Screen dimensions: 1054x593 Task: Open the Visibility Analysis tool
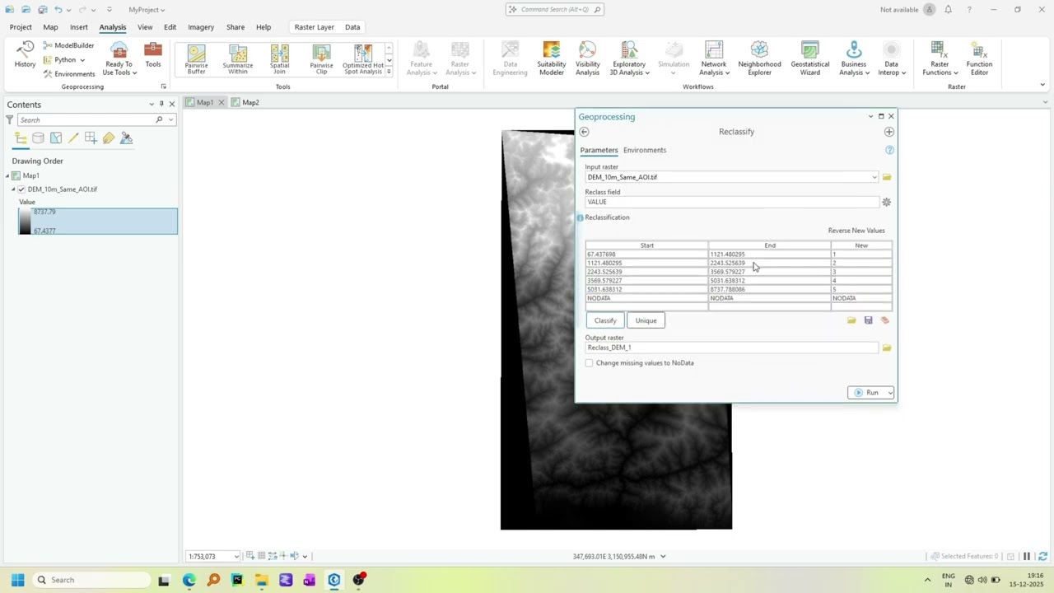[x=587, y=59]
